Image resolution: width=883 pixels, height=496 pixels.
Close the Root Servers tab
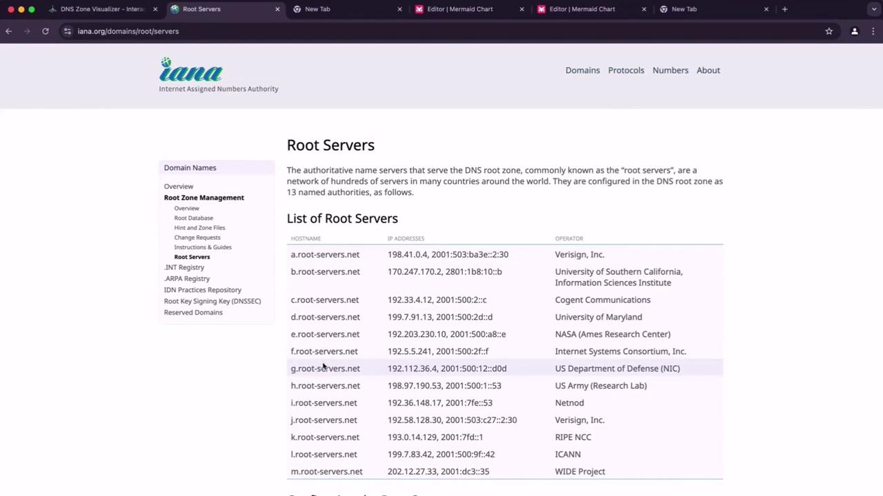pyautogui.click(x=277, y=9)
